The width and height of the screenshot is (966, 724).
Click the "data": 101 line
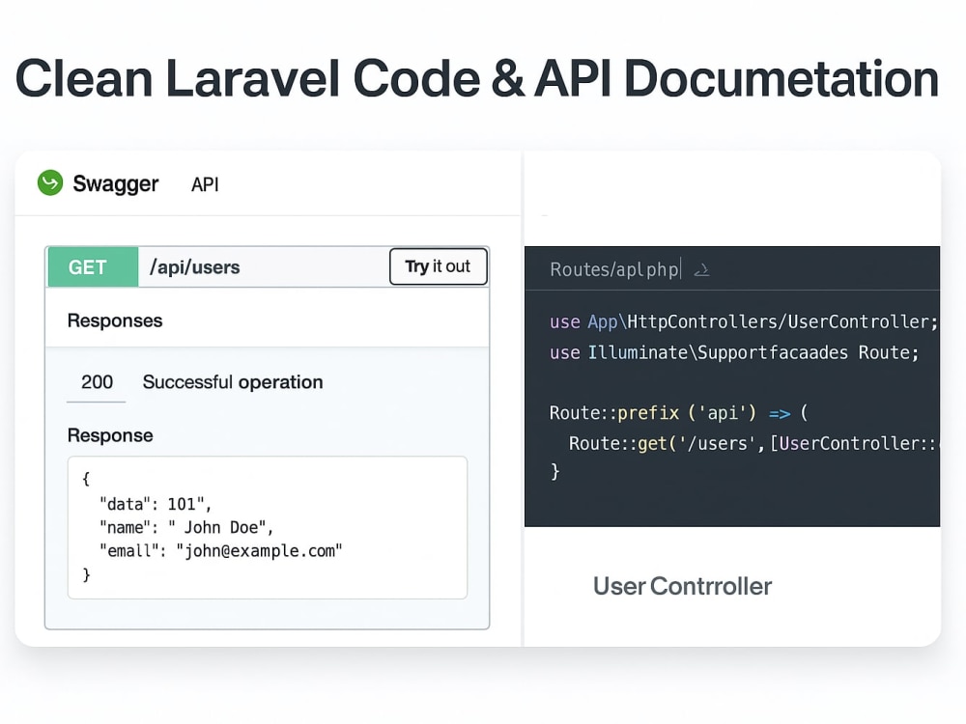[156, 504]
